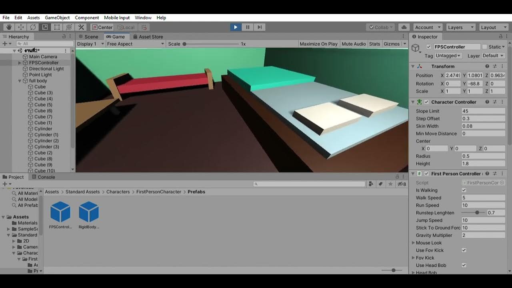The height and width of the screenshot is (288, 512).
Task: Select the Move tool in toolbar
Action: pyautogui.click(x=21, y=27)
